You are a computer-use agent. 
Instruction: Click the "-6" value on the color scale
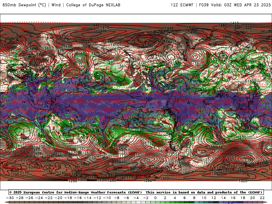coord(126,198)
